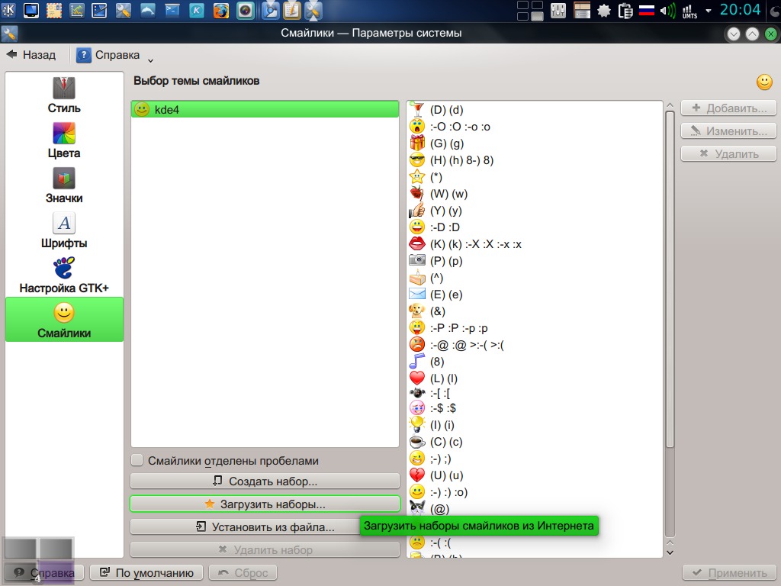Select the big grin :-D :D emoticon
781x586 pixels.
tap(535, 227)
